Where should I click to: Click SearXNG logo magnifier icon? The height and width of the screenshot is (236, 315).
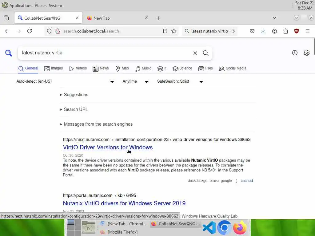pyautogui.click(x=9, y=53)
